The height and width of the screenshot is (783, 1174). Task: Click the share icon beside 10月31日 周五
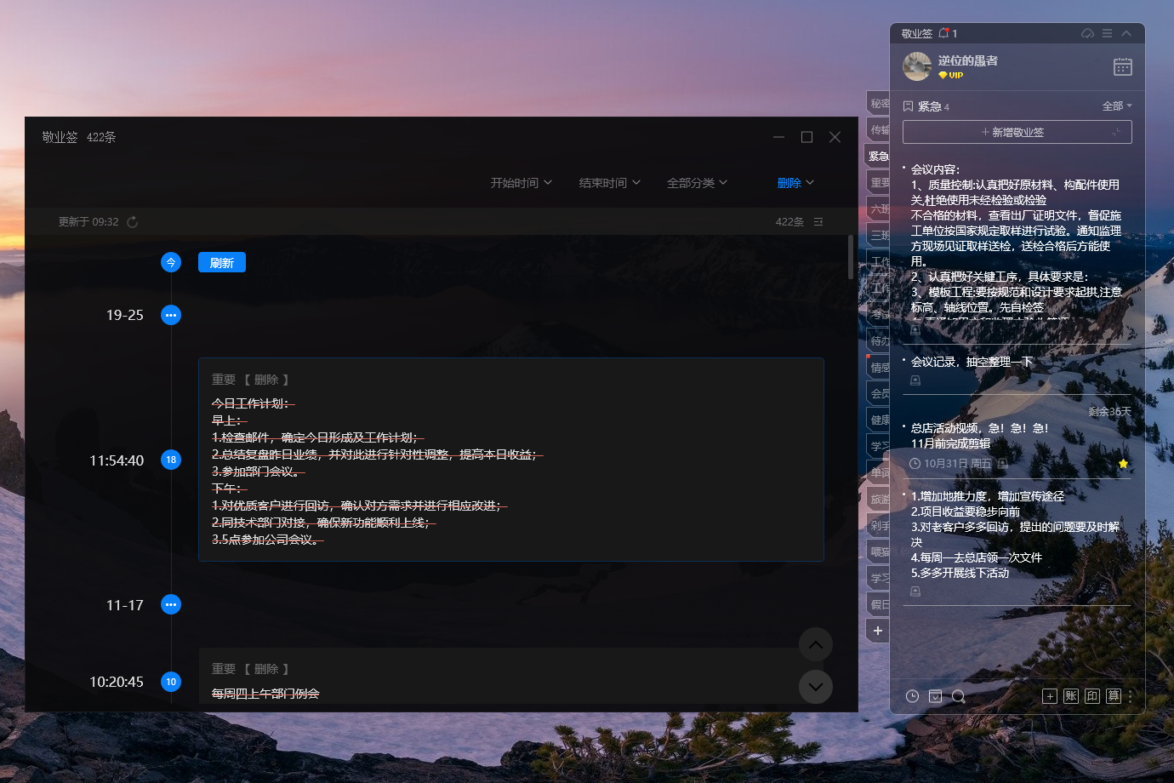pos(1003,464)
